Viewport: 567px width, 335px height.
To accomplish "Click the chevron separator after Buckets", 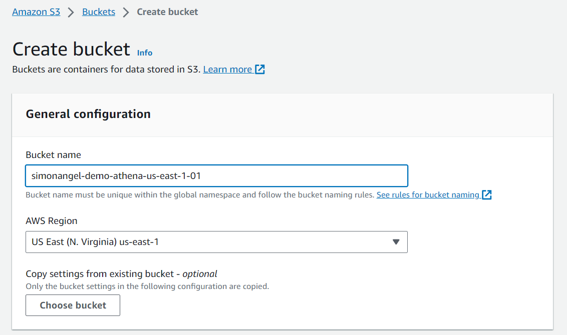I will pos(126,12).
